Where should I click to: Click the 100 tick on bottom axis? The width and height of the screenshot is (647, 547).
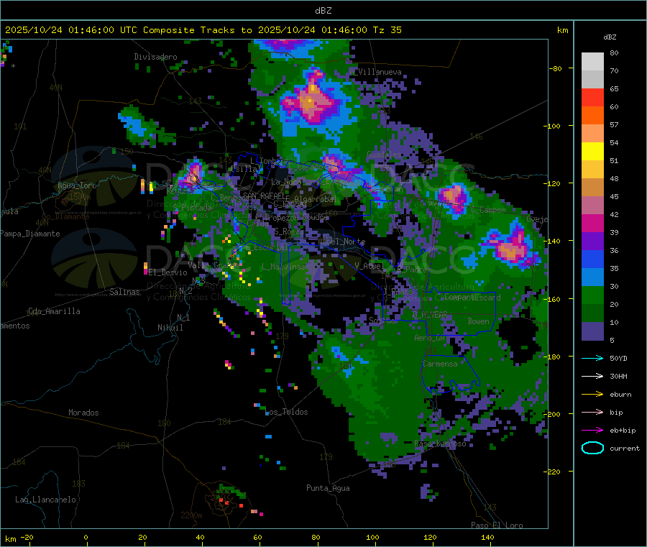coord(372,537)
